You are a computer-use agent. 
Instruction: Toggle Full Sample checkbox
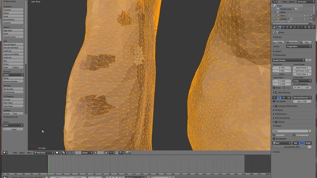point(274,101)
